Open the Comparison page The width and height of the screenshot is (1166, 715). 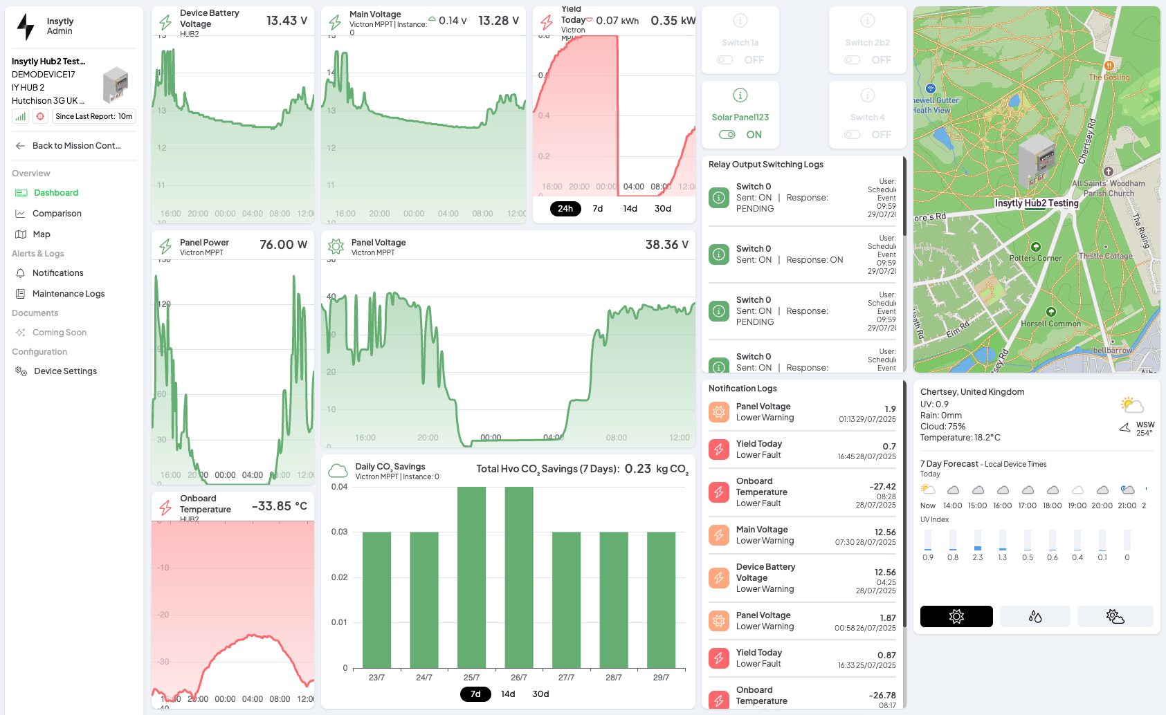click(x=57, y=214)
